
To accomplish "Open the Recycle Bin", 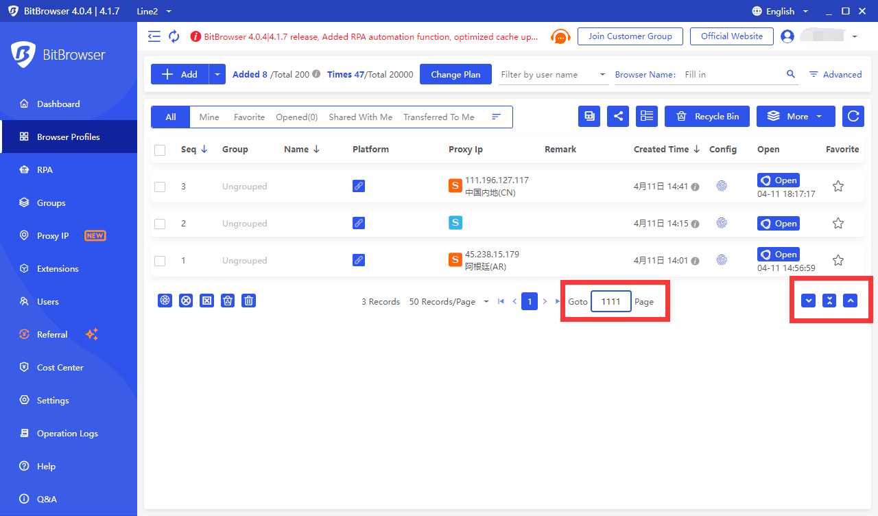I will (707, 117).
